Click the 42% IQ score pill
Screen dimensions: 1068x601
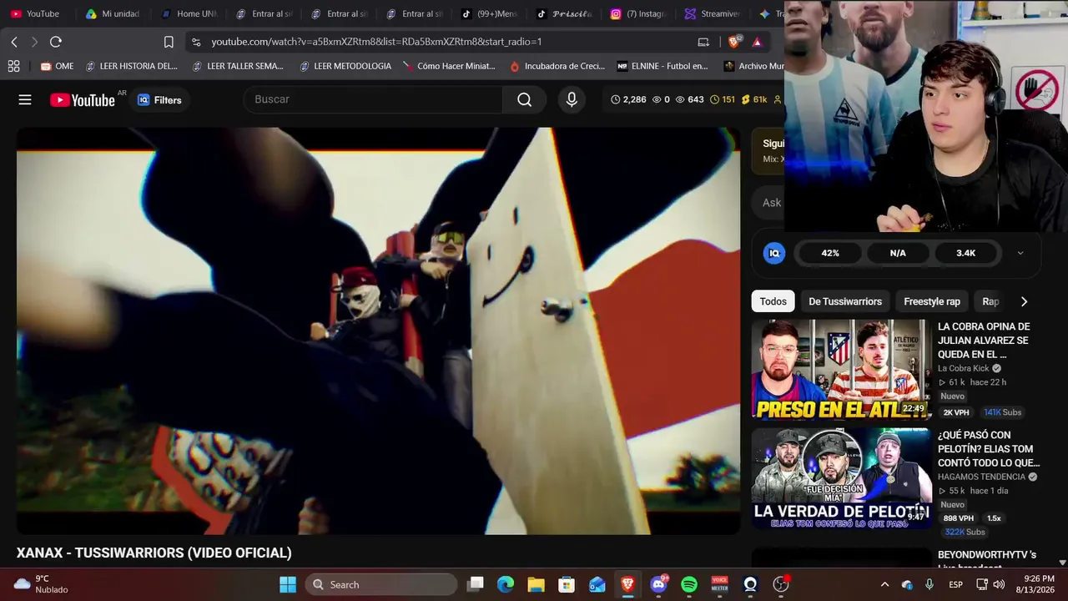tap(830, 253)
